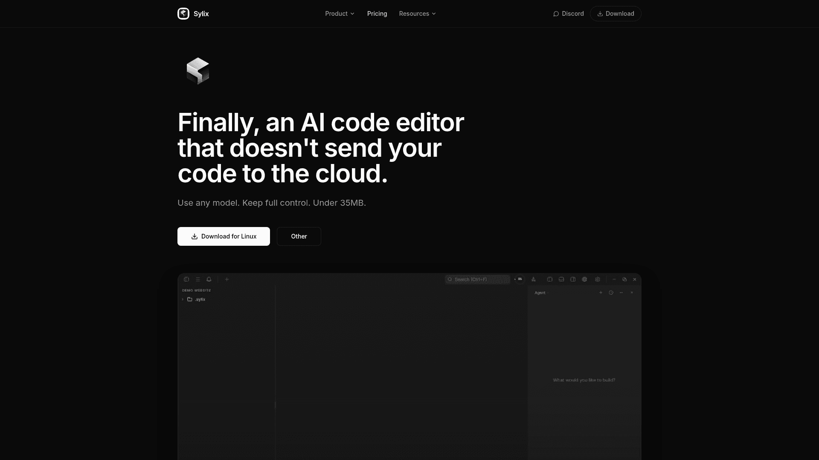
Task: Click the Download button in the navbar
Action: [616, 14]
